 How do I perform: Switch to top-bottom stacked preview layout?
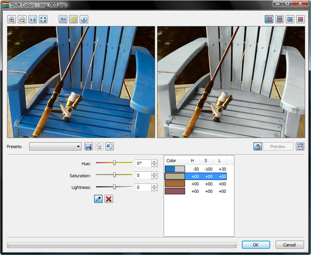(x=279, y=19)
